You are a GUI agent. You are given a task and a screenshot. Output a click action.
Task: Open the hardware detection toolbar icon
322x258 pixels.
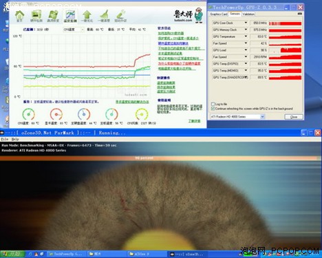click(36, 16)
